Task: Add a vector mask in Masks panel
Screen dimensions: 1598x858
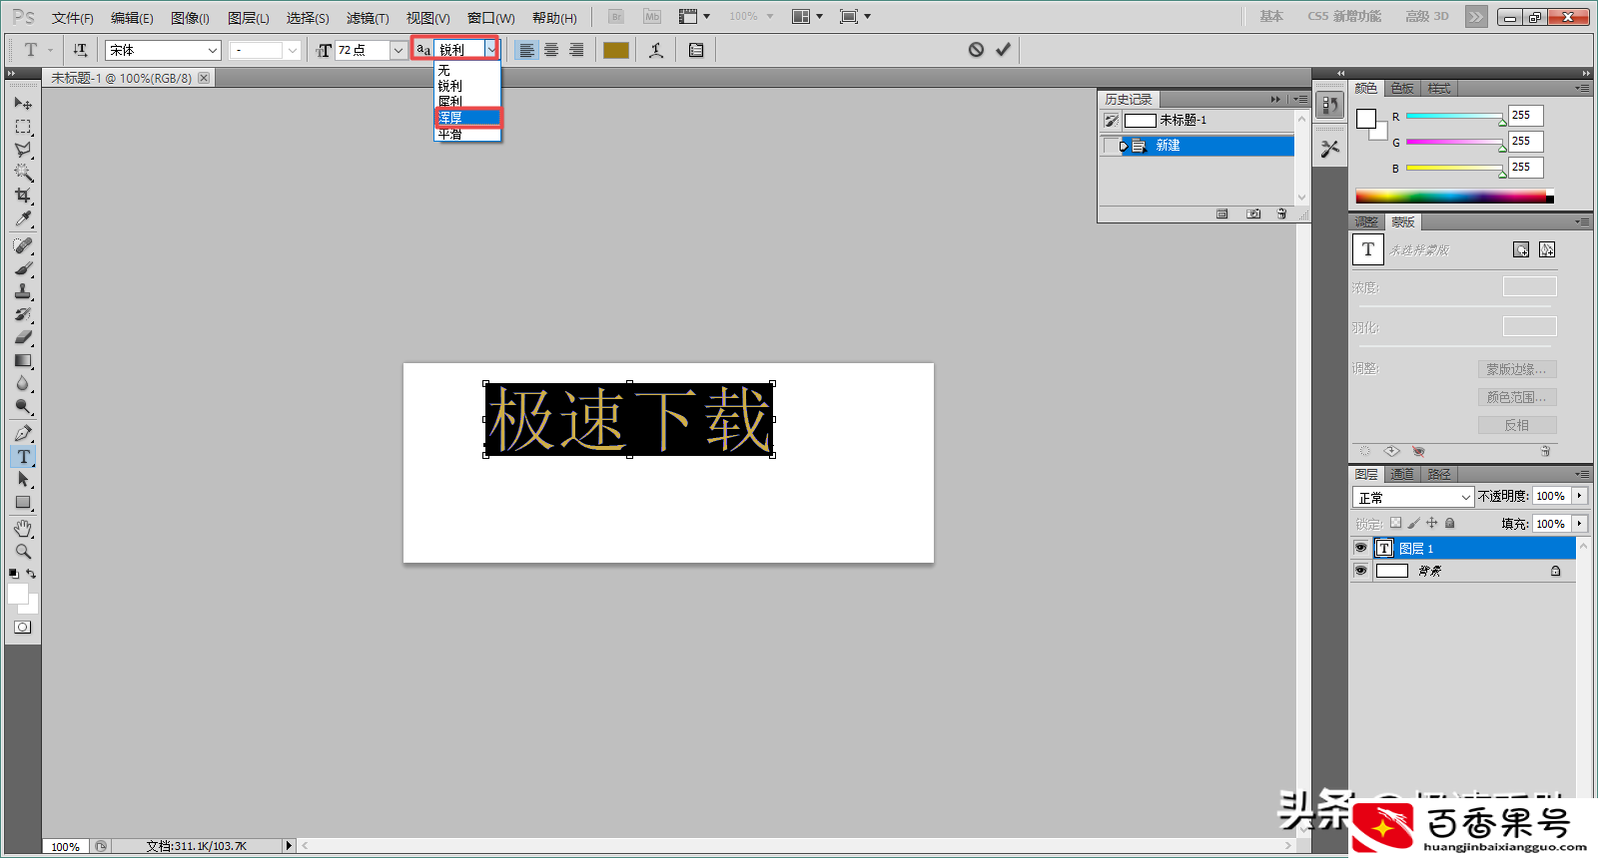Action: [x=1547, y=249]
